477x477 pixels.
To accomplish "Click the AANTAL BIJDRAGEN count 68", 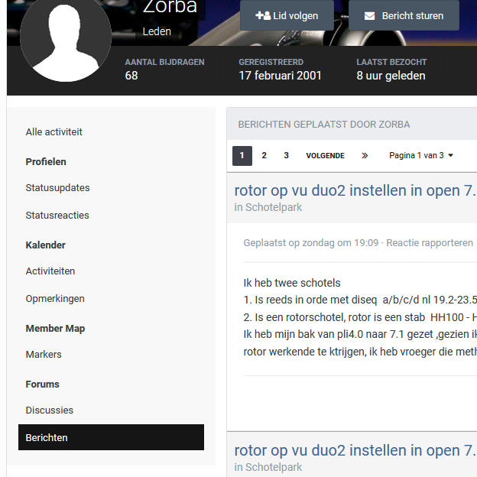I will pos(131,76).
